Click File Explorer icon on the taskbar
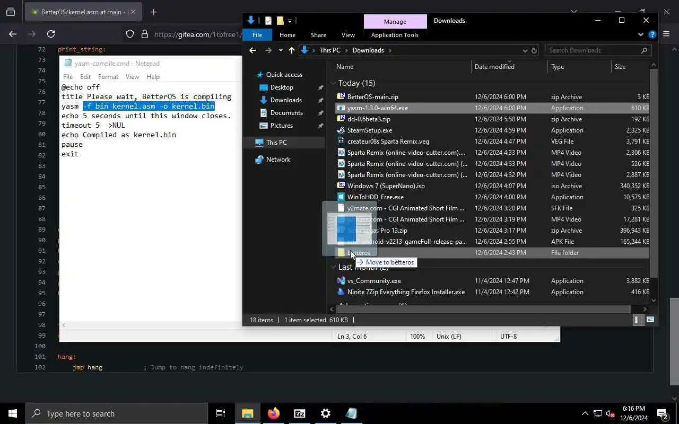Image resolution: width=679 pixels, height=424 pixels. [x=248, y=413]
